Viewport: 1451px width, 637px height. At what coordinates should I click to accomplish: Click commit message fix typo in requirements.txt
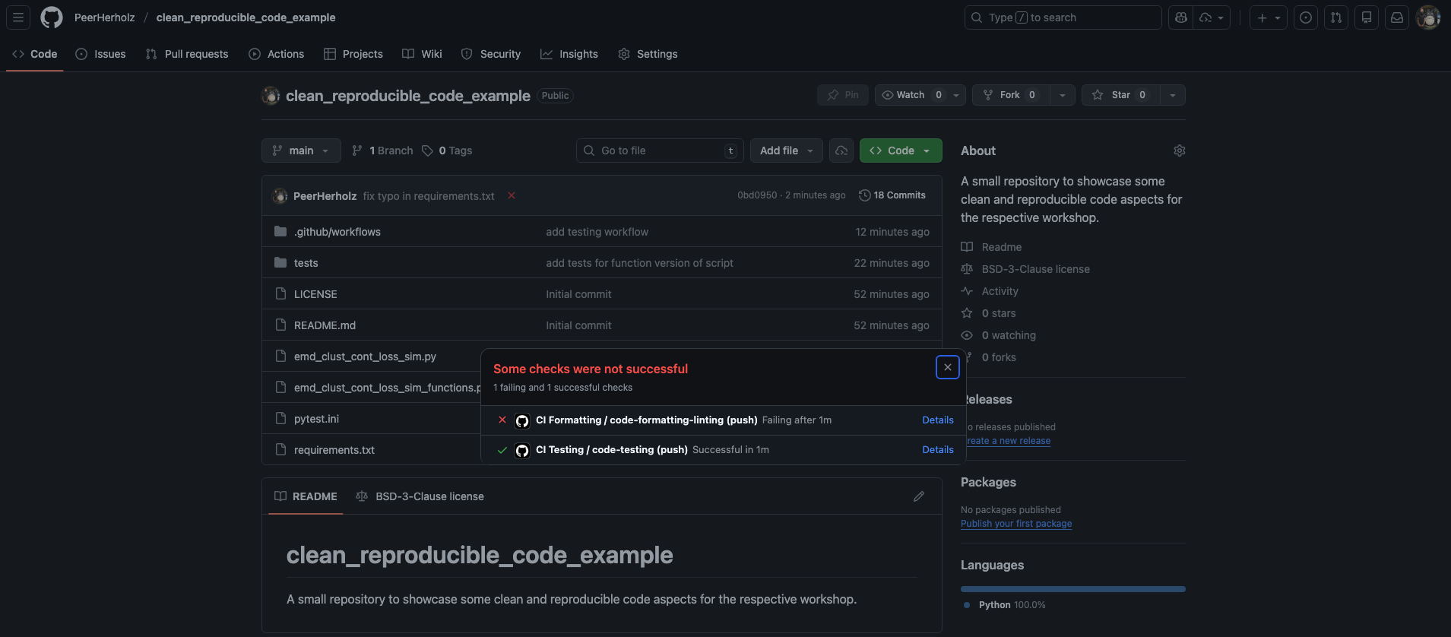429,196
